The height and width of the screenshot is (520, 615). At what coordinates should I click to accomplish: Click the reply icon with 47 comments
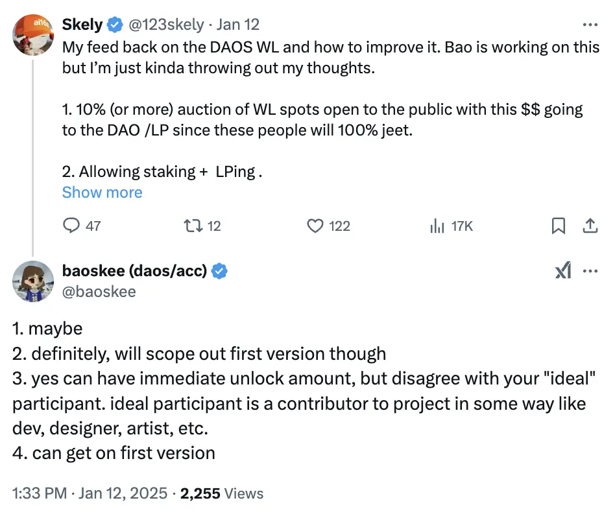[71, 226]
